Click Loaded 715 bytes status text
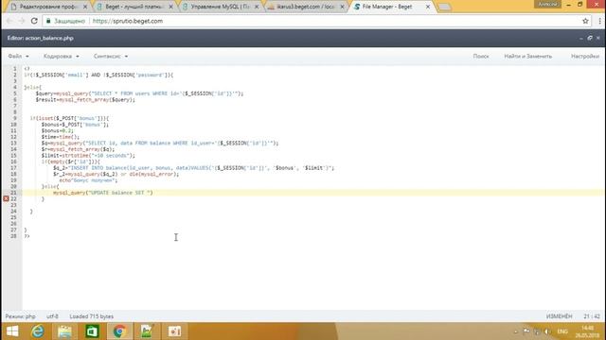The image size is (606, 340). [x=92, y=316]
